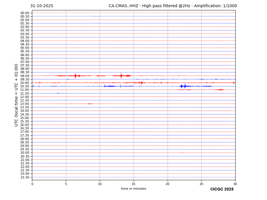Image resolution: width=267 pixels, height=200 pixels.
Task: Click the 'time in minutes' axis label
Action: point(133,189)
